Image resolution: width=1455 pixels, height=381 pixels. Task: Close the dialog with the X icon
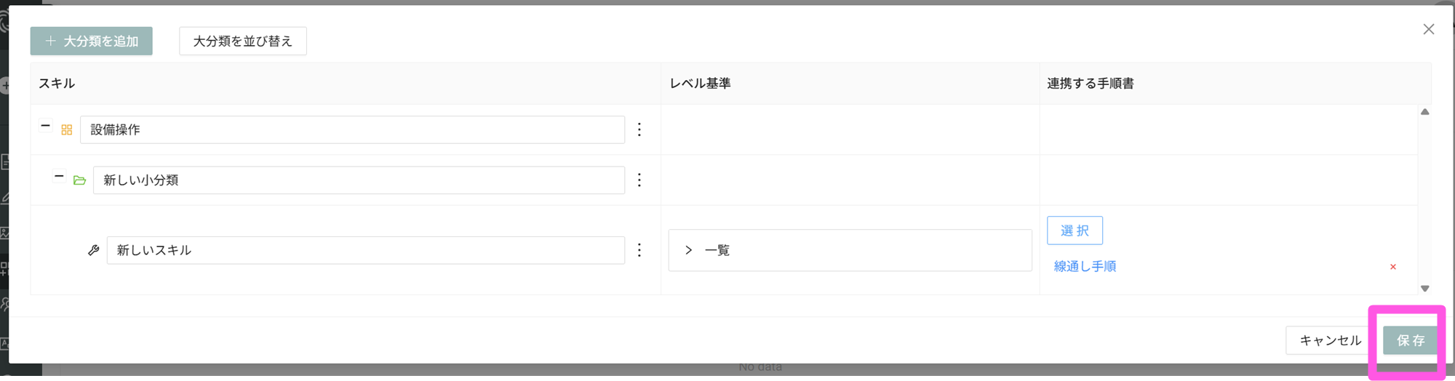[x=1428, y=29]
